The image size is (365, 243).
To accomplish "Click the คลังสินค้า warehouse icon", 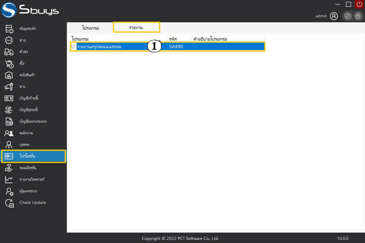I will pyautogui.click(x=9, y=75).
